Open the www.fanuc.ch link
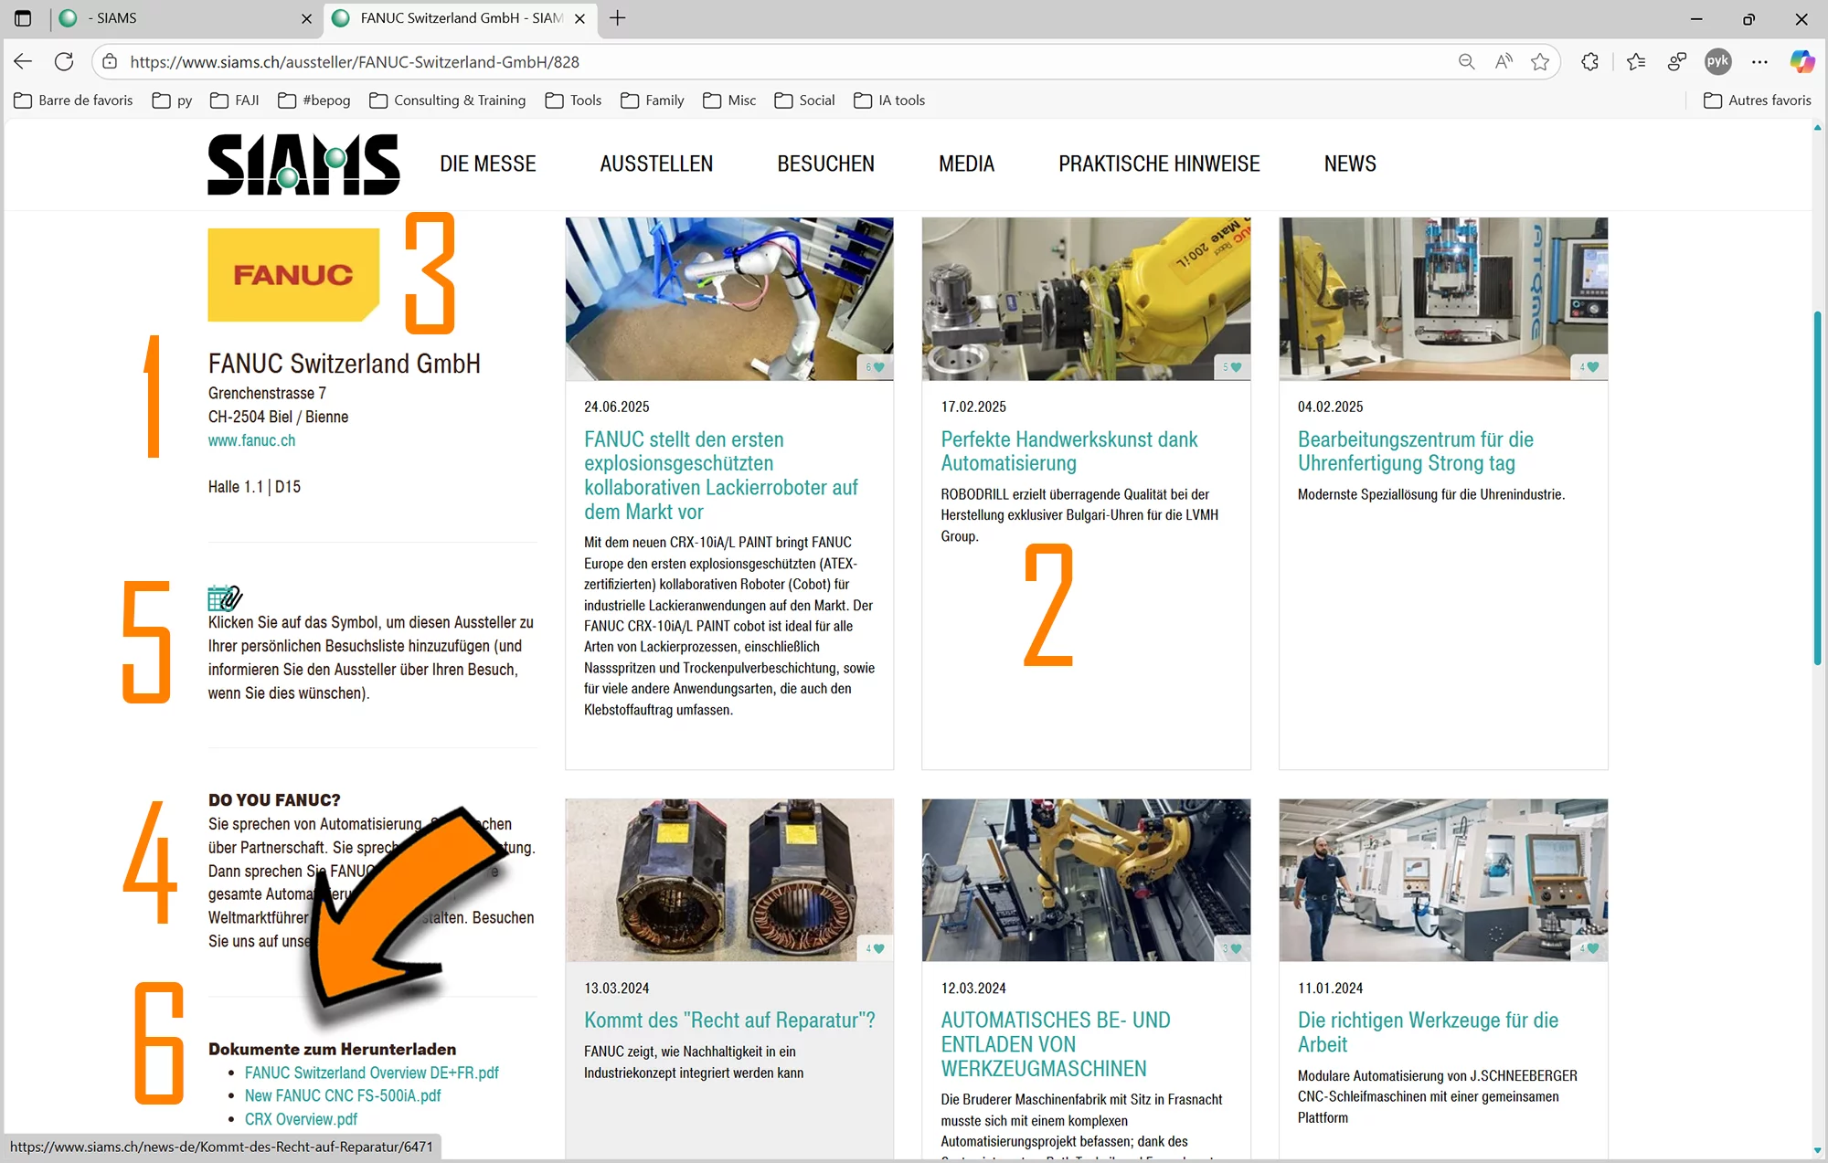 251,440
